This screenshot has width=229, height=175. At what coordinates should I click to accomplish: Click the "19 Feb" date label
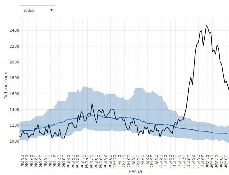[x=142, y=162]
